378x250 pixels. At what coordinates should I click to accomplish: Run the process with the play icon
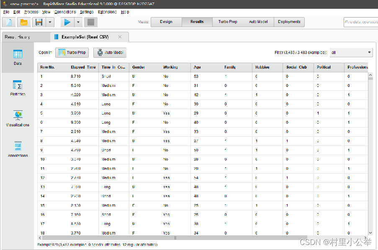coord(67,22)
